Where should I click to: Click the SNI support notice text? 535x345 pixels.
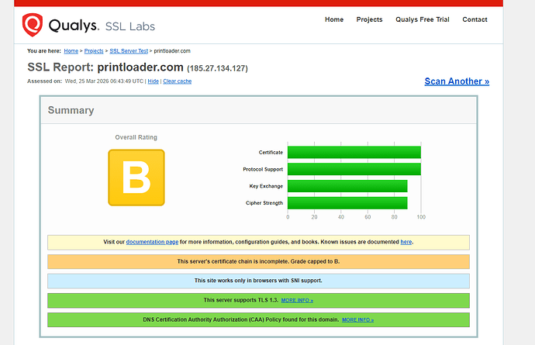[258, 281]
